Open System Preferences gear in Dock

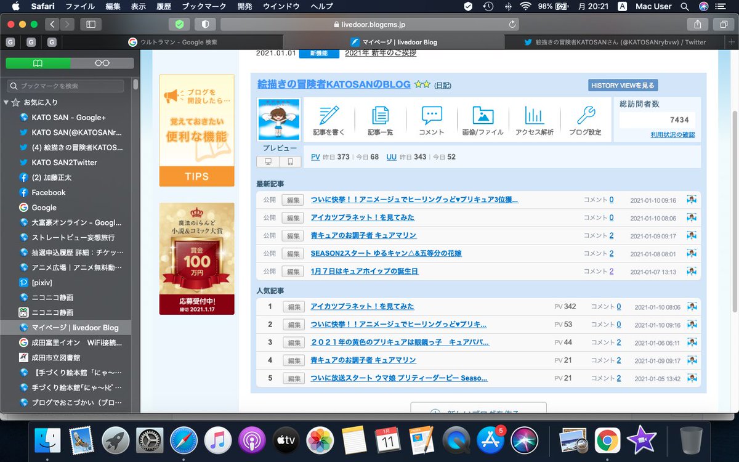coord(150,440)
